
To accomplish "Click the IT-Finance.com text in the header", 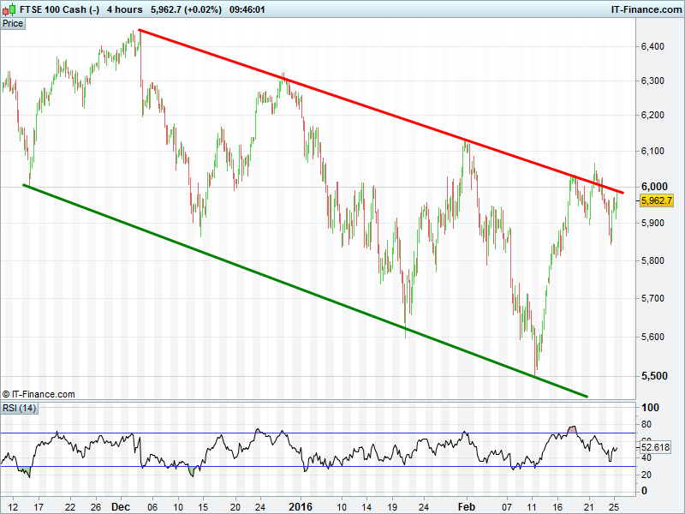I will pos(646,9).
